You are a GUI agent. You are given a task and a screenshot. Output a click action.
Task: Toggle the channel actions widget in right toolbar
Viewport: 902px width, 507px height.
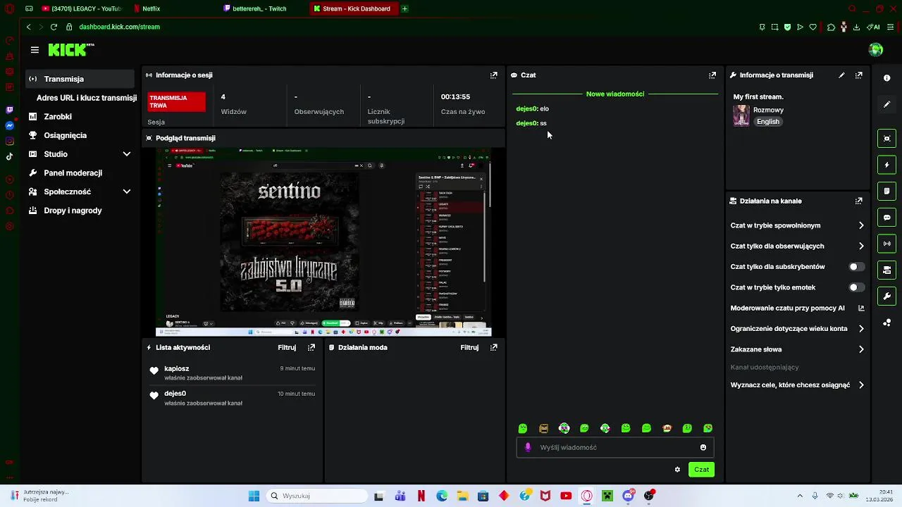tap(887, 270)
